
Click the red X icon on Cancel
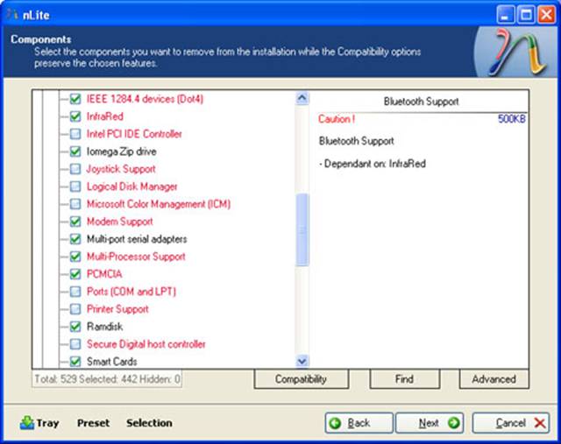click(x=541, y=423)
